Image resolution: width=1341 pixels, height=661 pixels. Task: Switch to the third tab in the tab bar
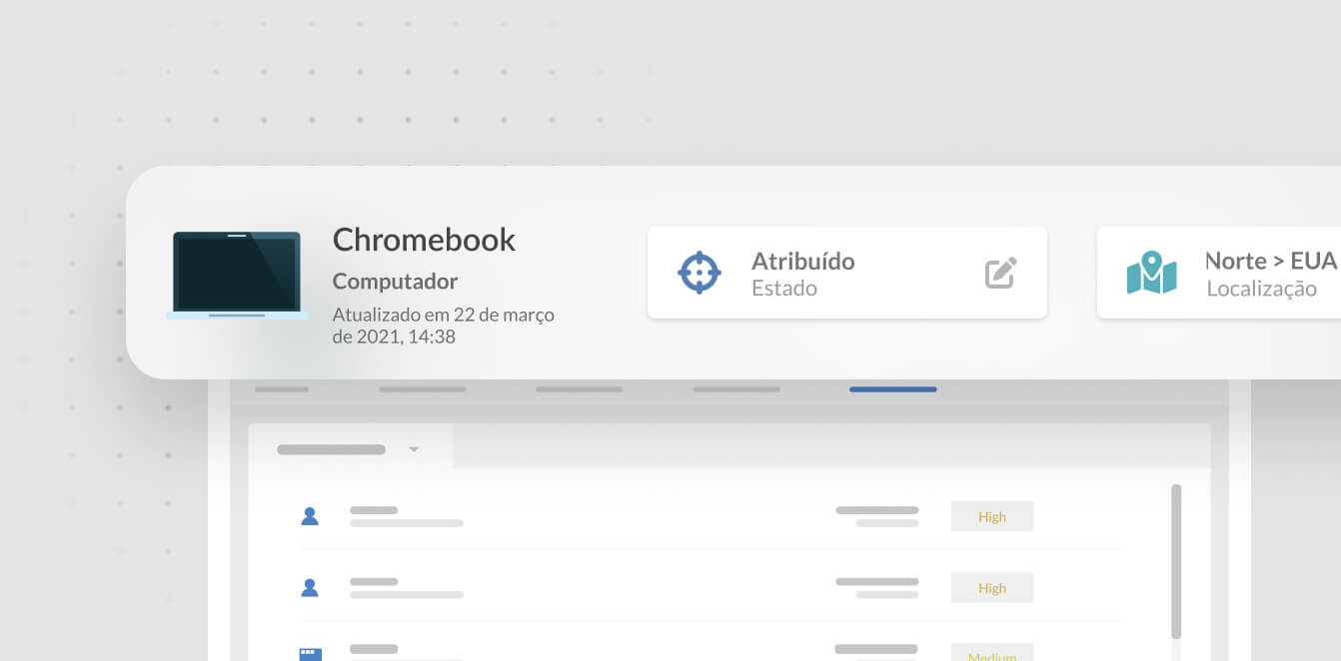[579, 388]
